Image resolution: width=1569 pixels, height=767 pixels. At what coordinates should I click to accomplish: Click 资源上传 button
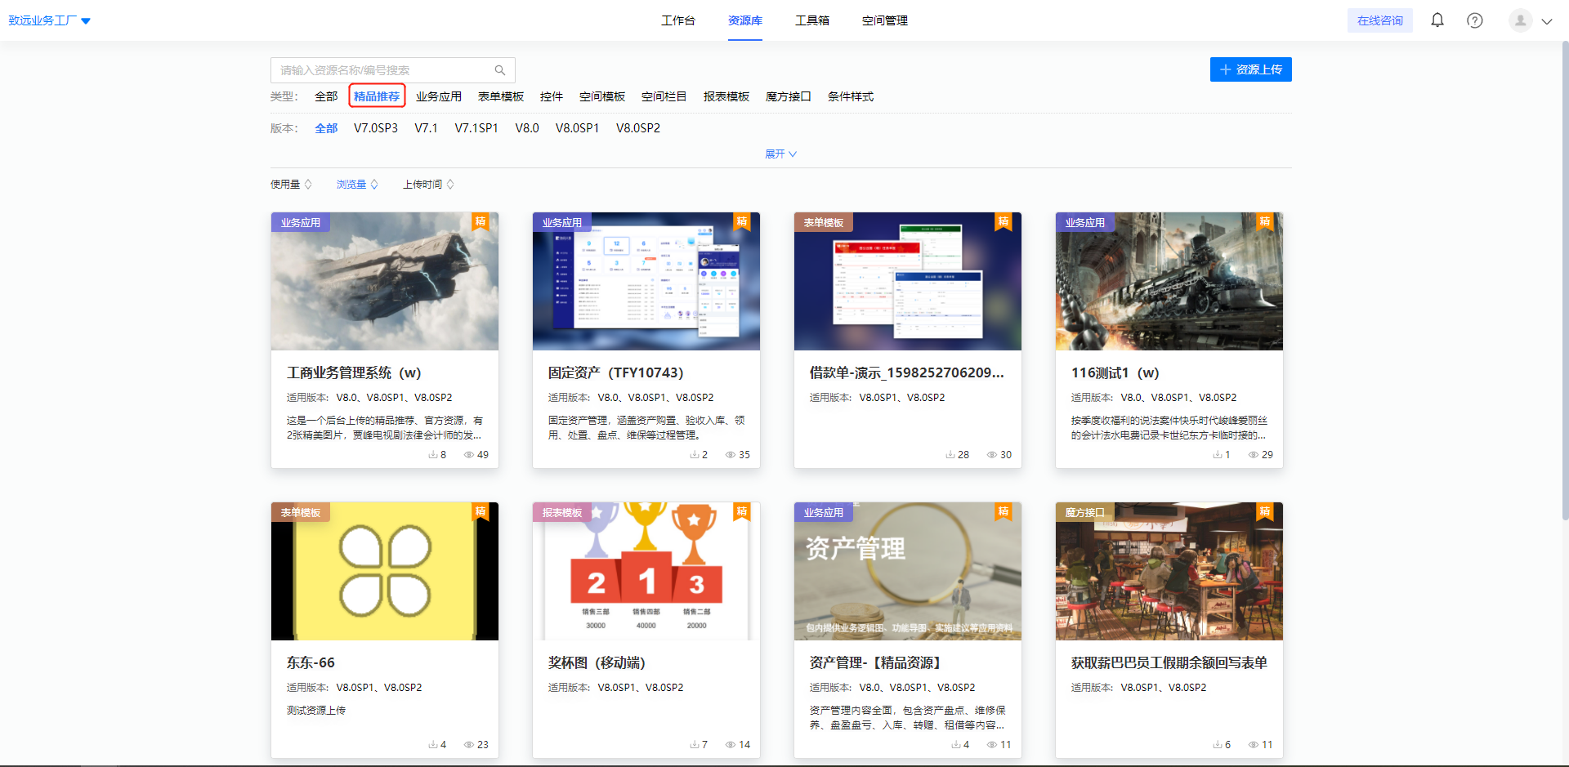pos(1251,69)
